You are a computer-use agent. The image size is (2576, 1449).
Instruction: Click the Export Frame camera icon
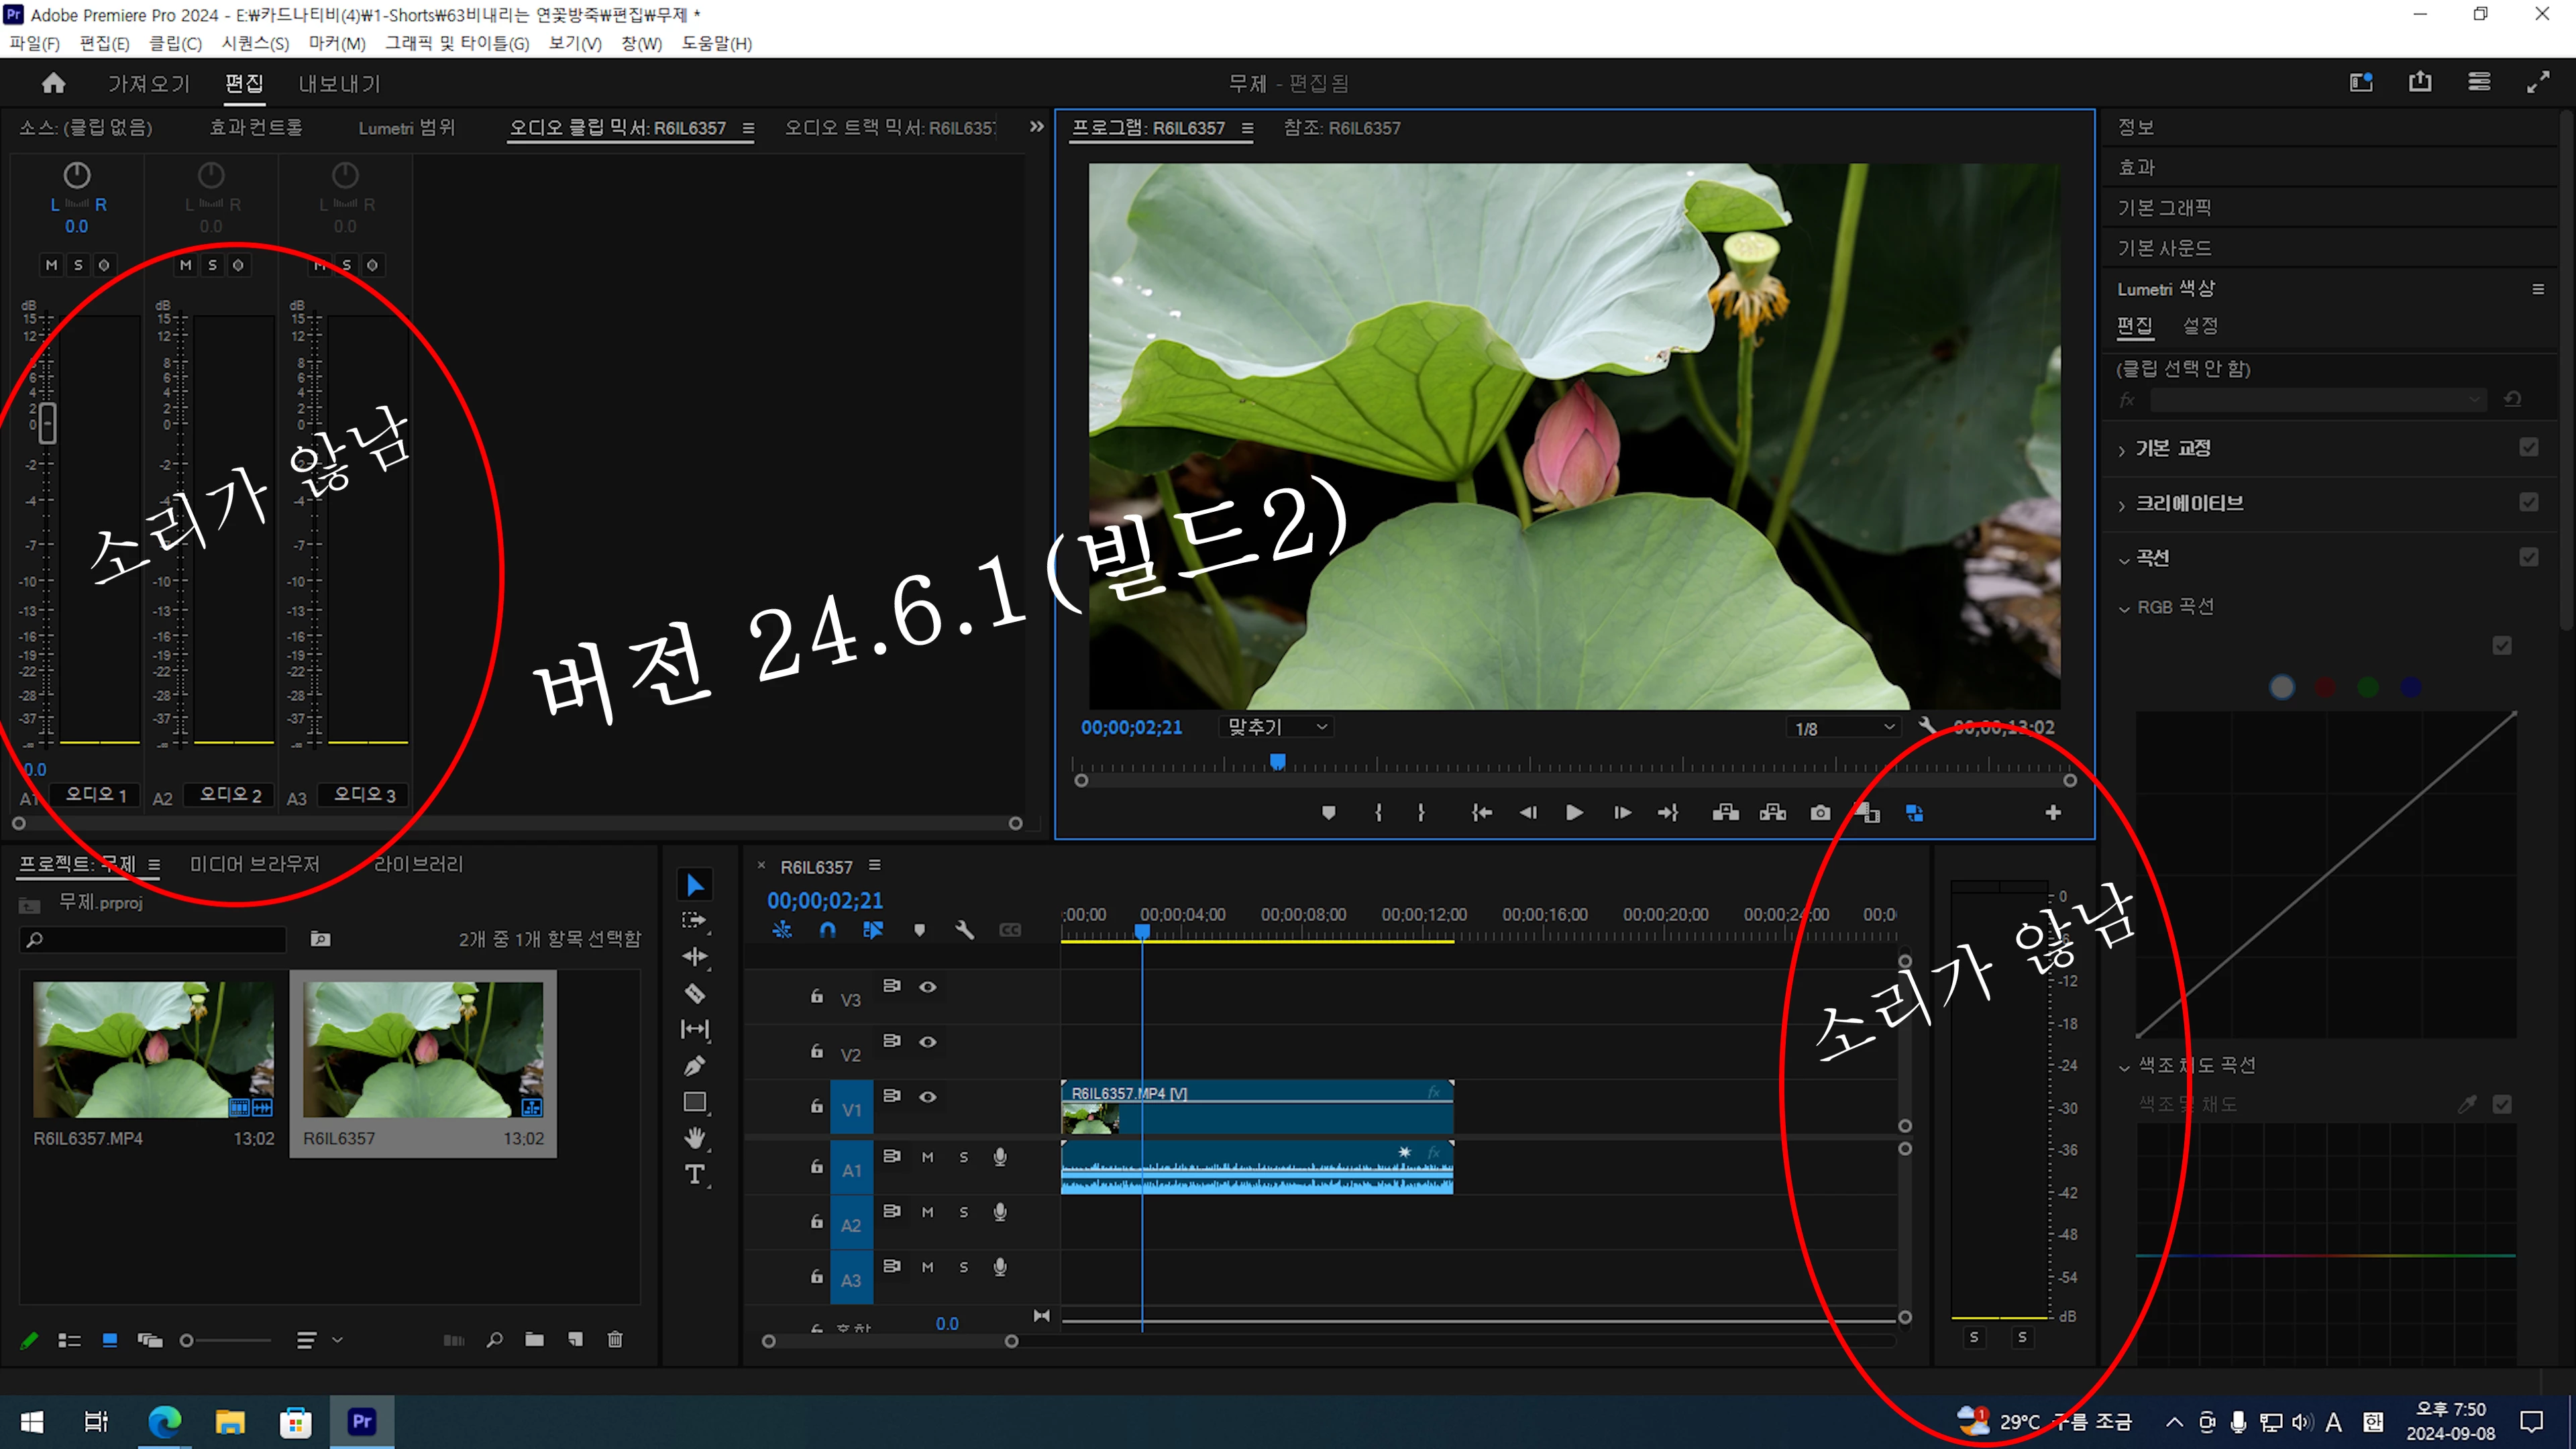coord(1820,813)
